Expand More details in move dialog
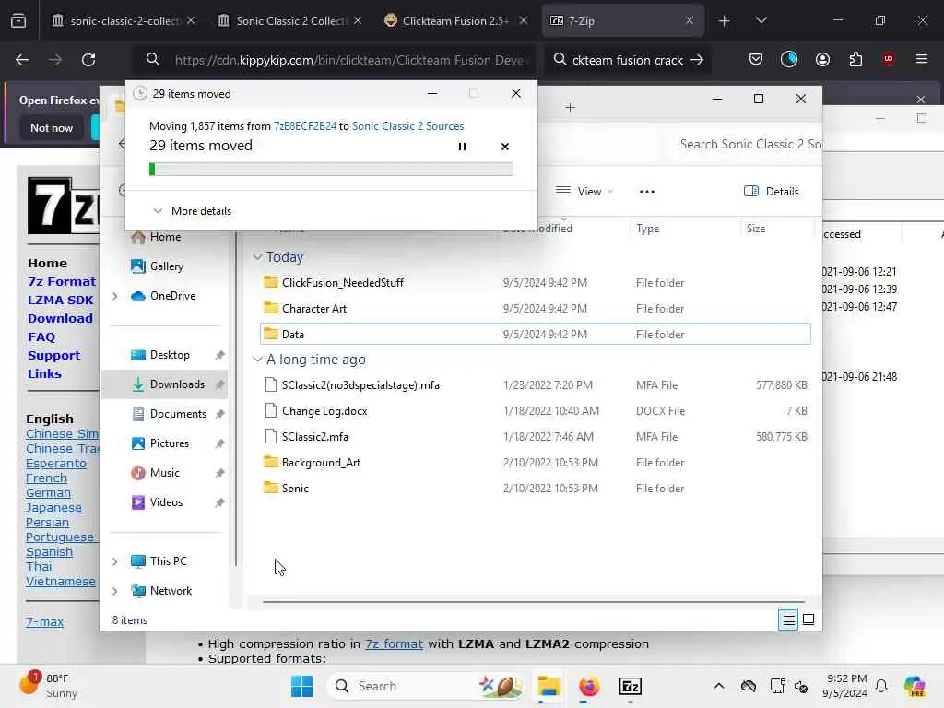 pos(192,211)
